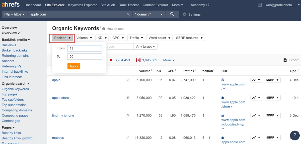Image resolution: width=301 pixels, height=144 pixels.
Task: Click the link icon in maceys row
Action: [128, 137]
